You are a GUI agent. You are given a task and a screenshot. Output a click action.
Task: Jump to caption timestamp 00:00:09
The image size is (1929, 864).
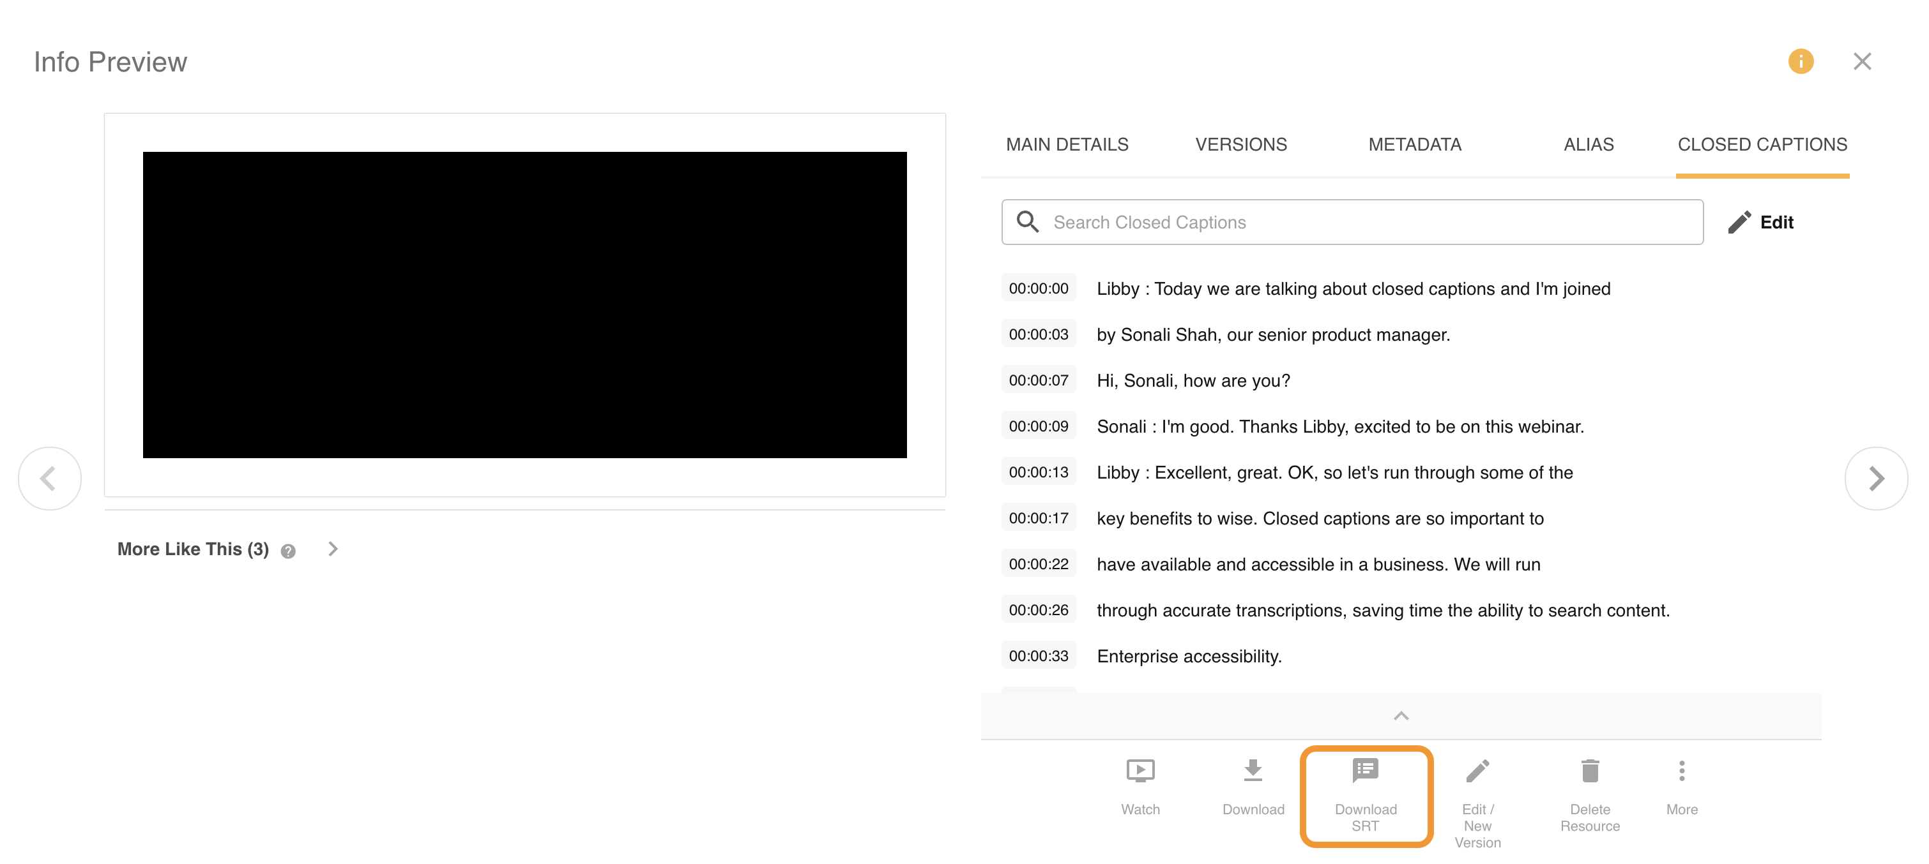pyautogui.click(x=1039, y=426)
